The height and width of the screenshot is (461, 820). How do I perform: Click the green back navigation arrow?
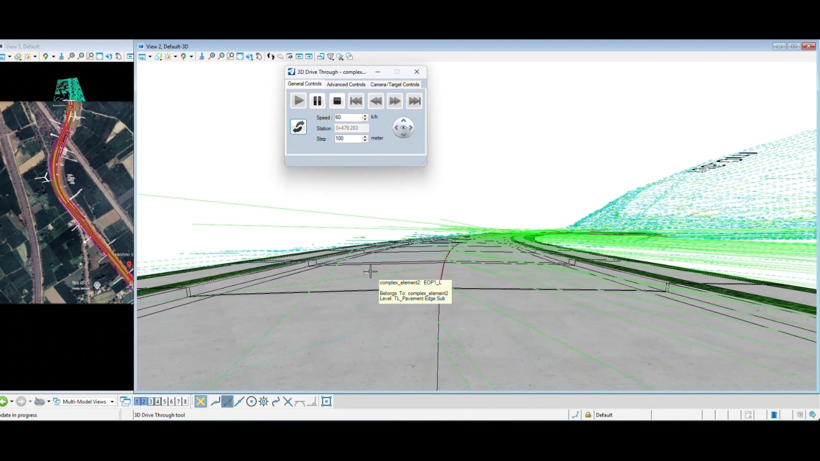click(3, 402)
